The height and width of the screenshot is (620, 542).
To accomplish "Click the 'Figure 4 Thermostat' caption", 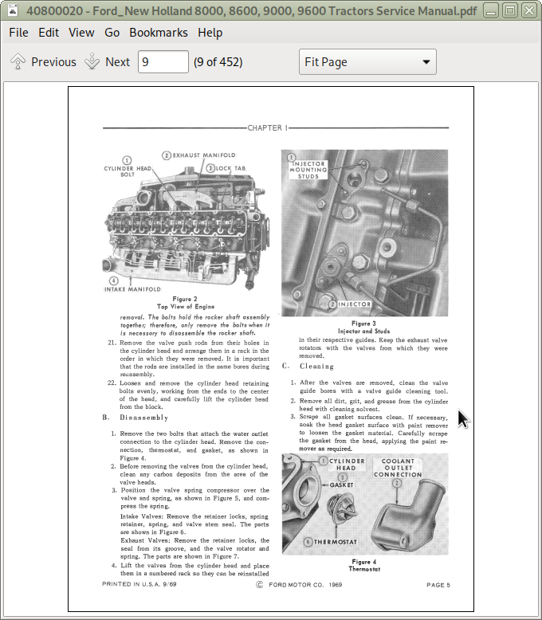I will coord(364,566).
